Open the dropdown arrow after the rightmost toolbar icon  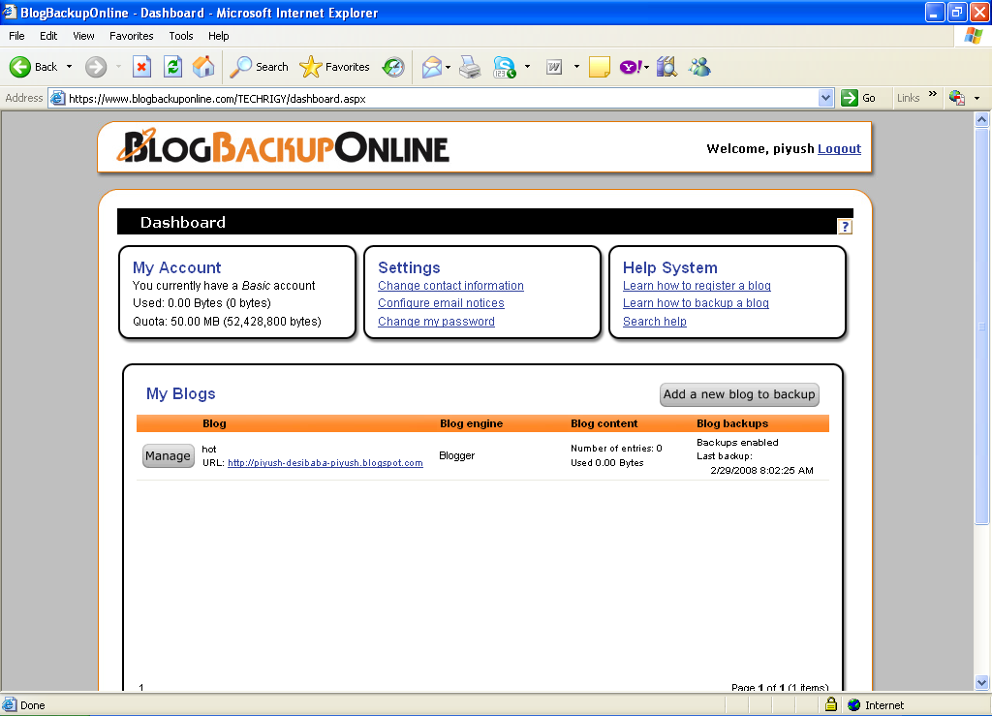click(x=976, y=98)
